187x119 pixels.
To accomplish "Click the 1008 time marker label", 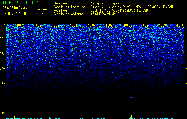I will (145, 26).
